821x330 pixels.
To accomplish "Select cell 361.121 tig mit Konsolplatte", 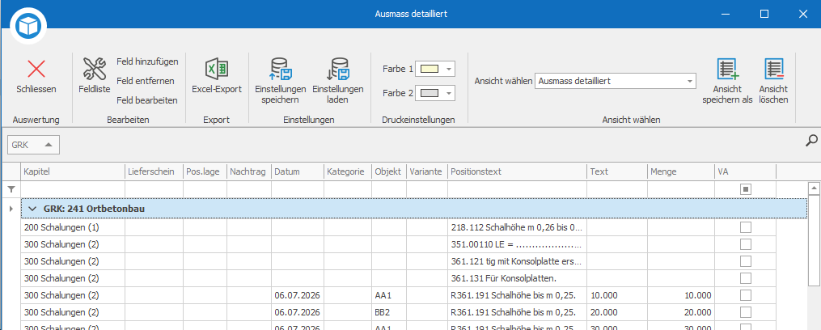I will click(517, 261).
